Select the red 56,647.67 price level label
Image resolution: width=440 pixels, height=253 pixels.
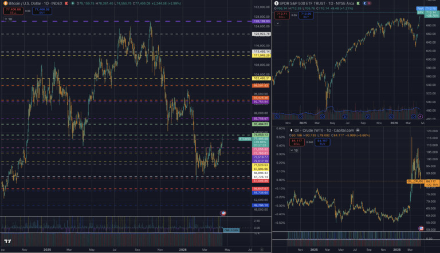261,189
